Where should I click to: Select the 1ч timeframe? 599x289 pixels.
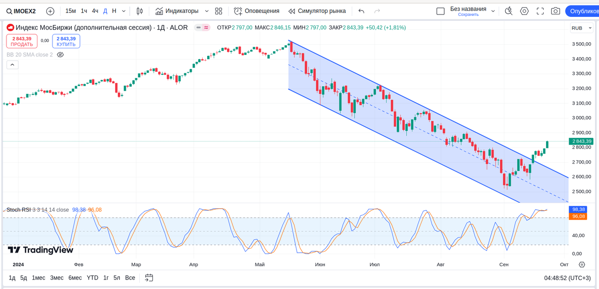[84, 11]
